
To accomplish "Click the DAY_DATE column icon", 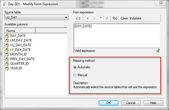I will pos(7,36).
